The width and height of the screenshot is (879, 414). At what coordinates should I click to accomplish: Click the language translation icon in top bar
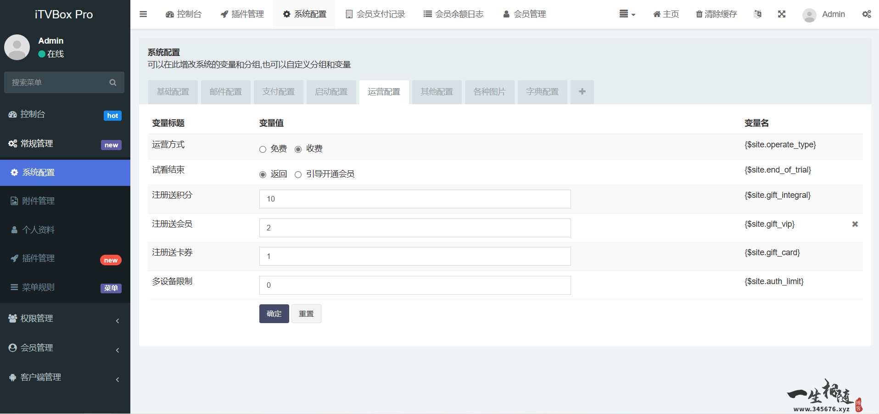[757, 14]
